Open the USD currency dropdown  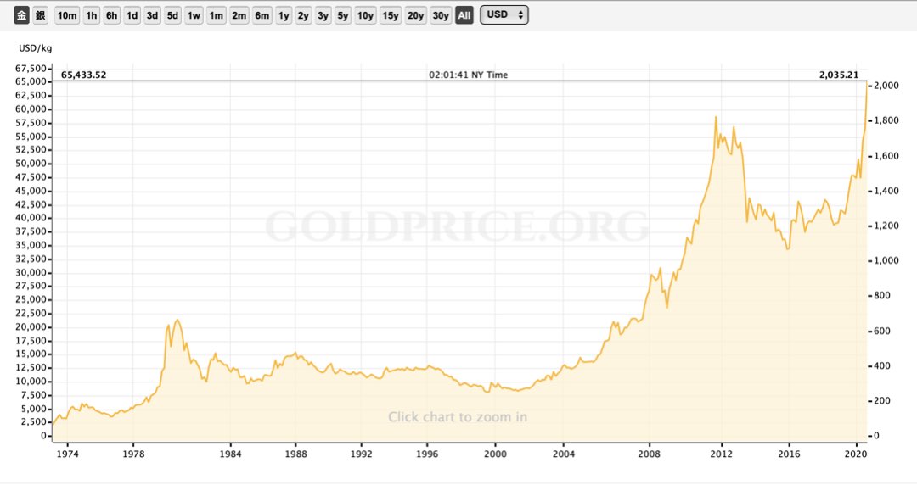(504, 15)
